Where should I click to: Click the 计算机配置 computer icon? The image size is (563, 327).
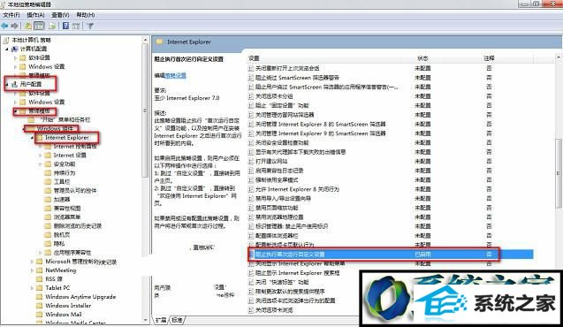tap(15, 49)
